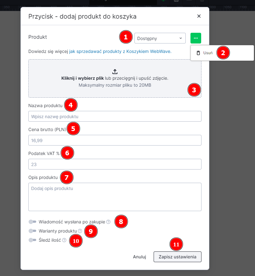Screen dimensions: 255x276
Task: Click the Cena brutto (PLN) field
Action: click(115, 140)
